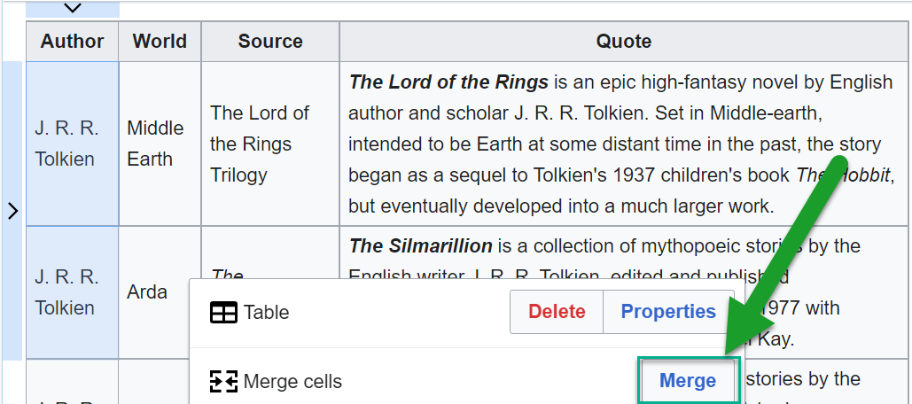912x404 pixels.
Task: Click the Merge cells icon
Action: coord(223,382)
